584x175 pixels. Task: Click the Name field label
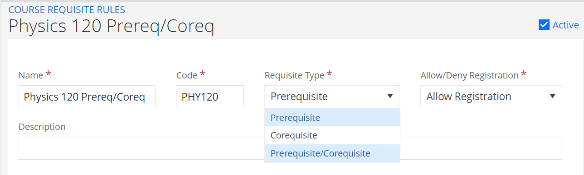click(31, 76)
